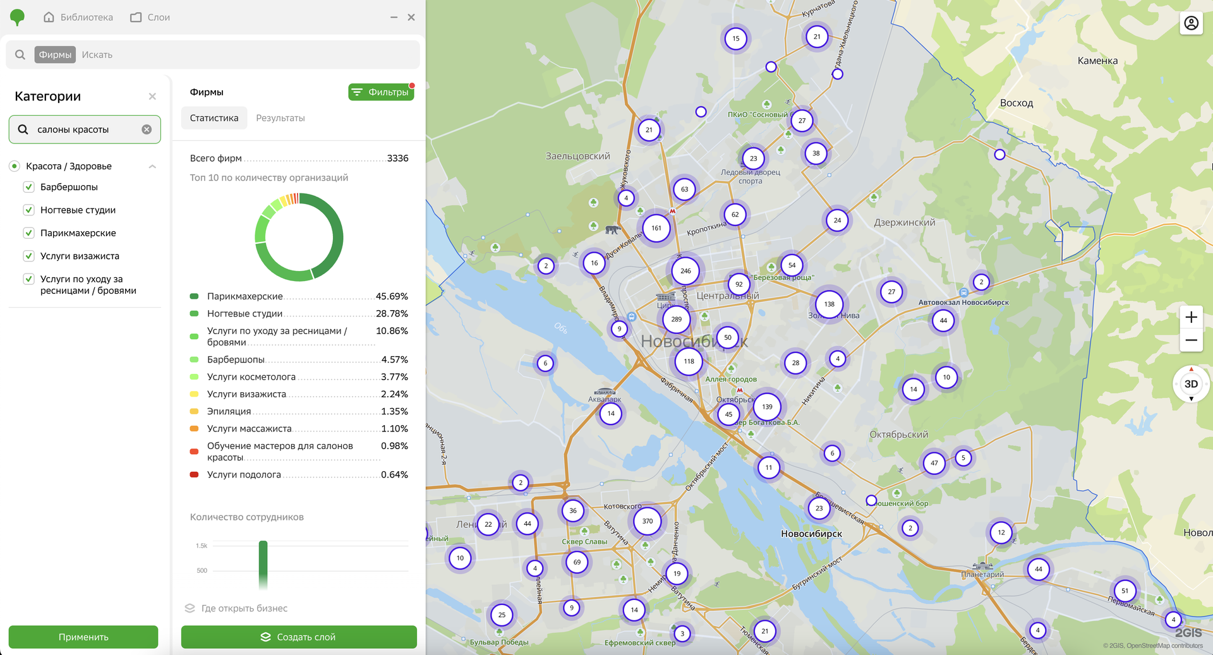This screenshot has height=655, width=1213.
Task: Disable the Услуги визажиста checkbox
Action: coord(28,256)
